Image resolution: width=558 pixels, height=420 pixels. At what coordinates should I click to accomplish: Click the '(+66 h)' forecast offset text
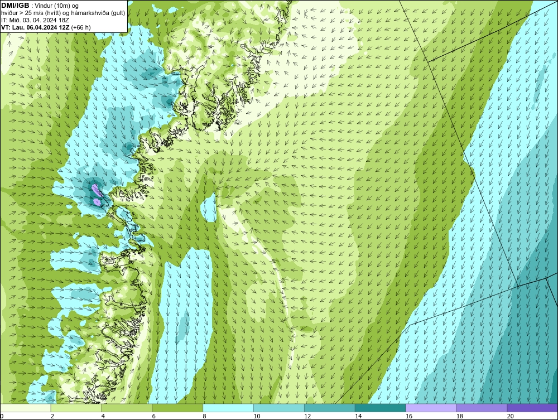[x=81, y=27]
